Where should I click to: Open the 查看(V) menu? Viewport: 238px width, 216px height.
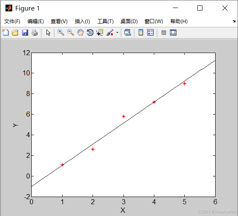(x=59, y=21)
